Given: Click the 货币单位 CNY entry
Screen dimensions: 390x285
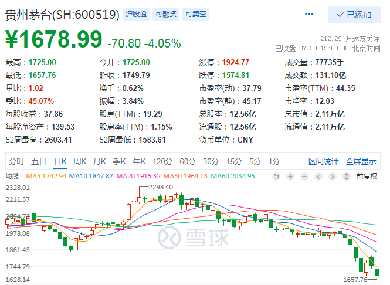Looking at the screenshot, I should pyautogui.click(x=226, y=140).
